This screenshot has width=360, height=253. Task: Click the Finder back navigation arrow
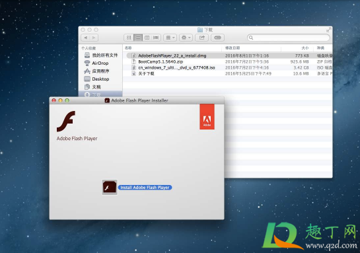tap(85, 38)
